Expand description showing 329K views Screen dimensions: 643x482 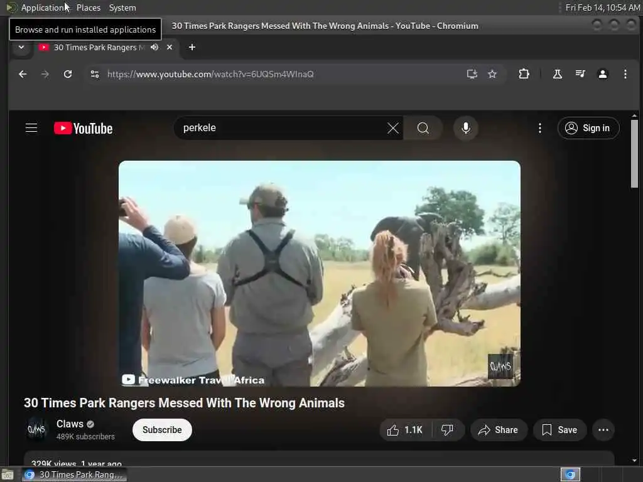click(319, 459)
